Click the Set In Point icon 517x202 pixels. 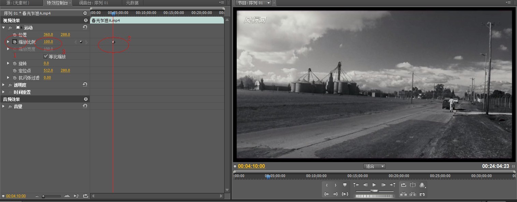(327, 185)
